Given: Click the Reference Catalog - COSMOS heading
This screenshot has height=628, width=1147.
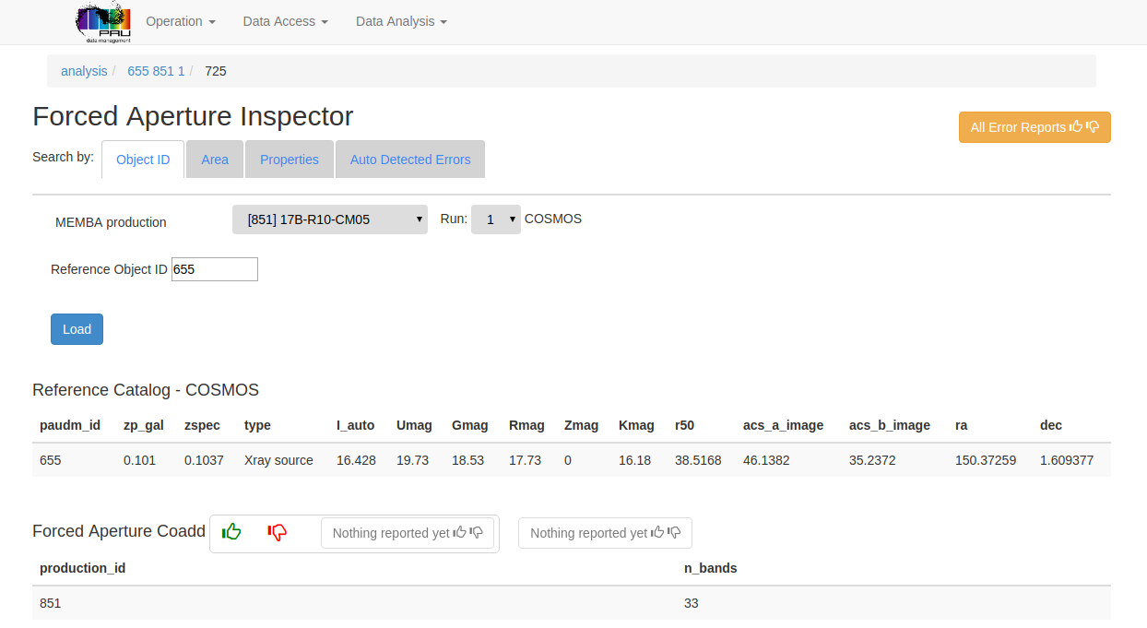Looking at the screenshot, I should point(146,390).
